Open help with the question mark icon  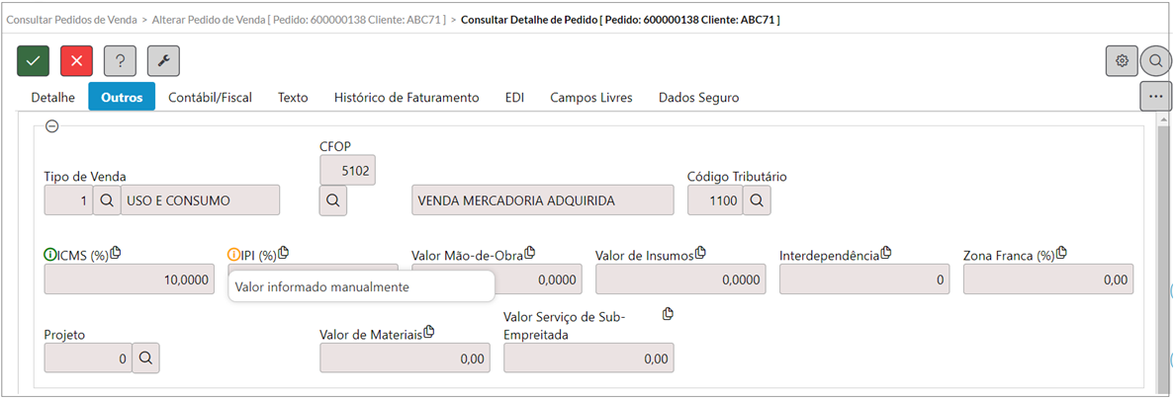[120, 61]
